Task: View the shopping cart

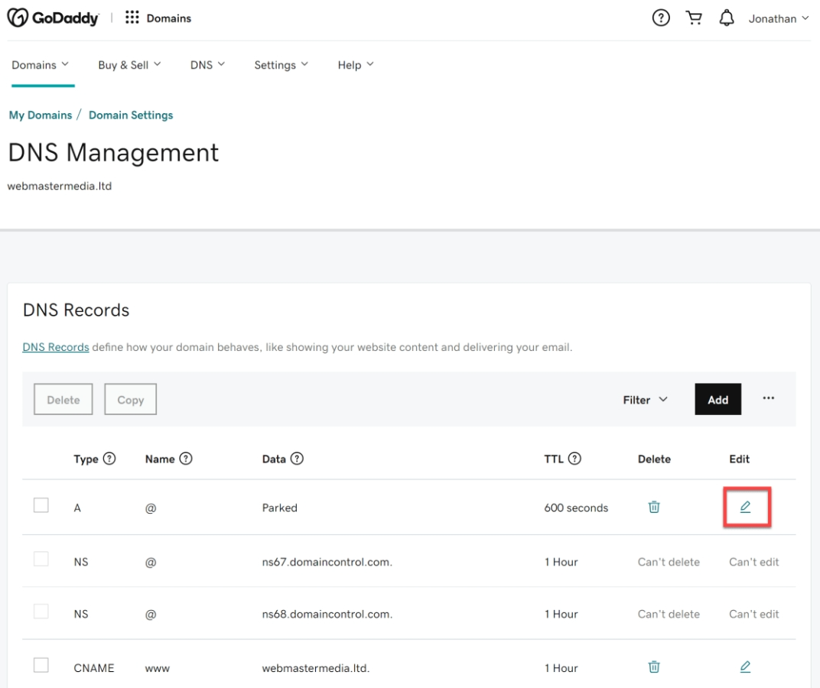Action: point(695,18)
